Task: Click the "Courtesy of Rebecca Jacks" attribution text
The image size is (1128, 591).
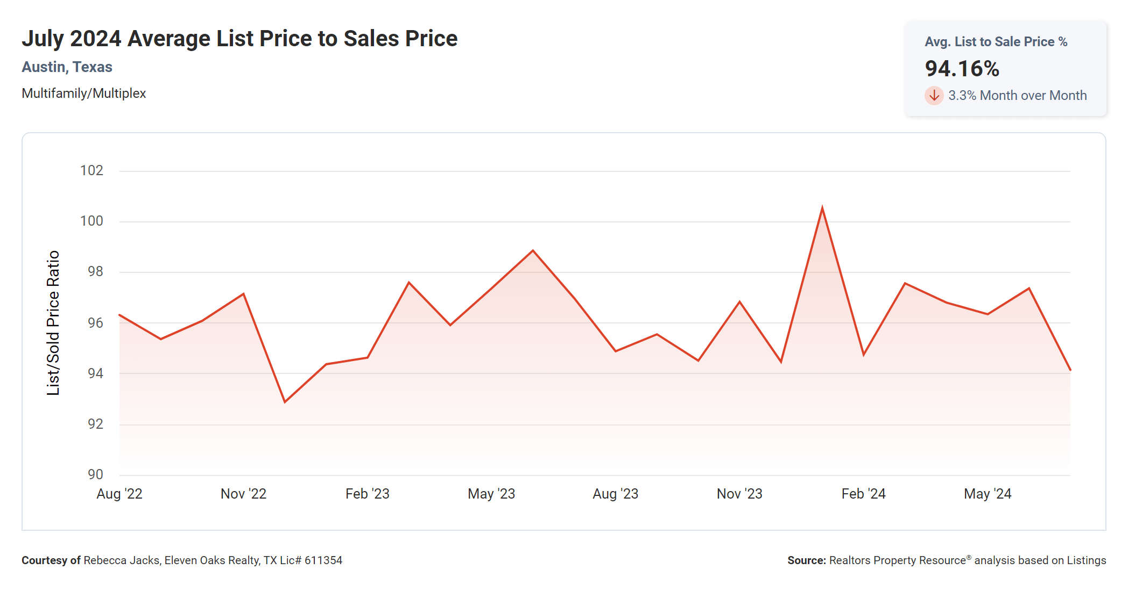Action: coord(182,560)
